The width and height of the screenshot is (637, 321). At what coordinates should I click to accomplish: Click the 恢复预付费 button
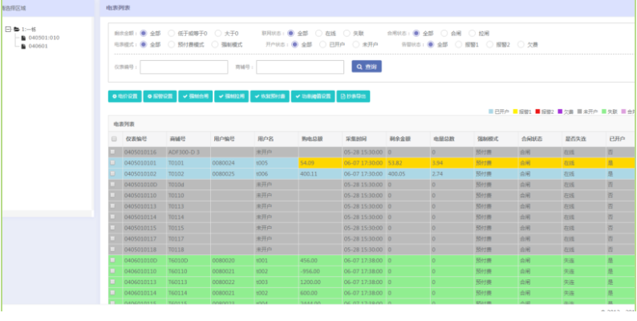[x=270, y=96]
